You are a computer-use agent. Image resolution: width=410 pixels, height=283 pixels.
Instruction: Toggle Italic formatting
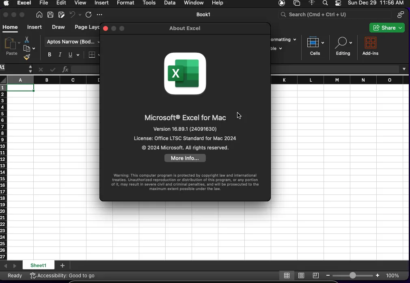pyautogui.click(x=60, y=55)
